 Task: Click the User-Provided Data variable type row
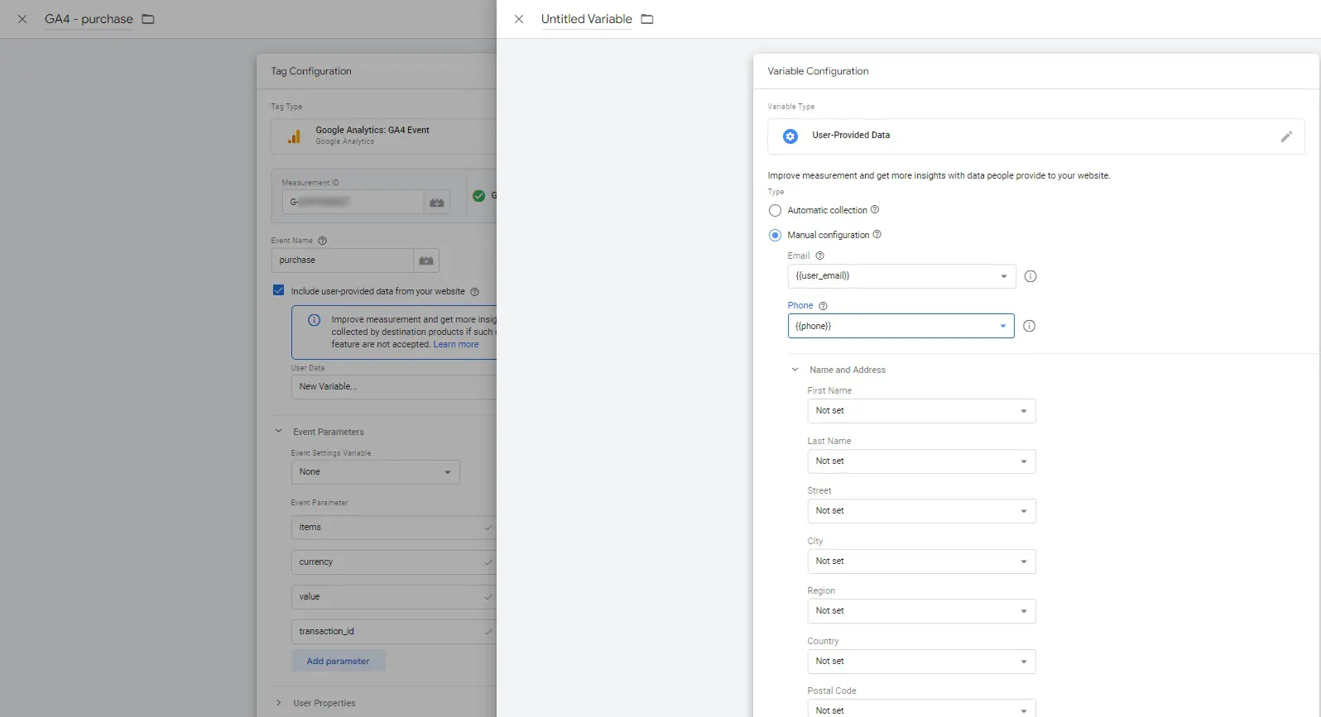click(x=1035, y=136)
